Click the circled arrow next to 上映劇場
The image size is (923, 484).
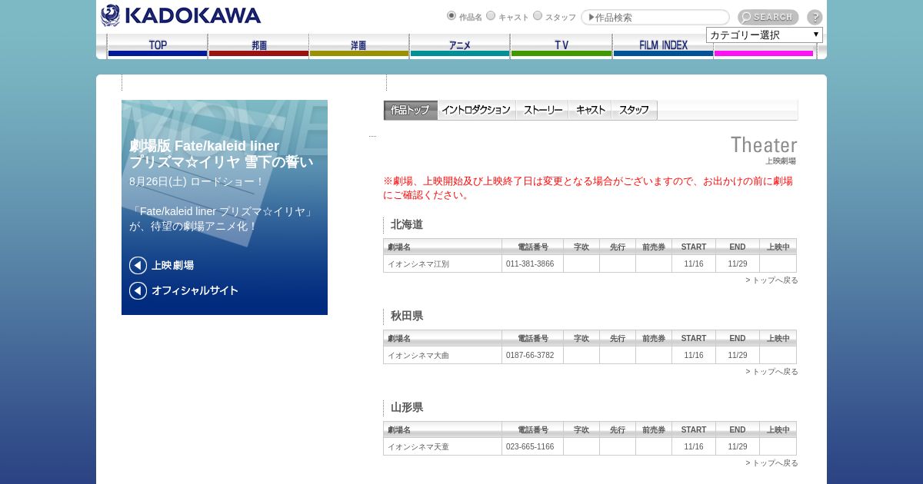[138, 265]
